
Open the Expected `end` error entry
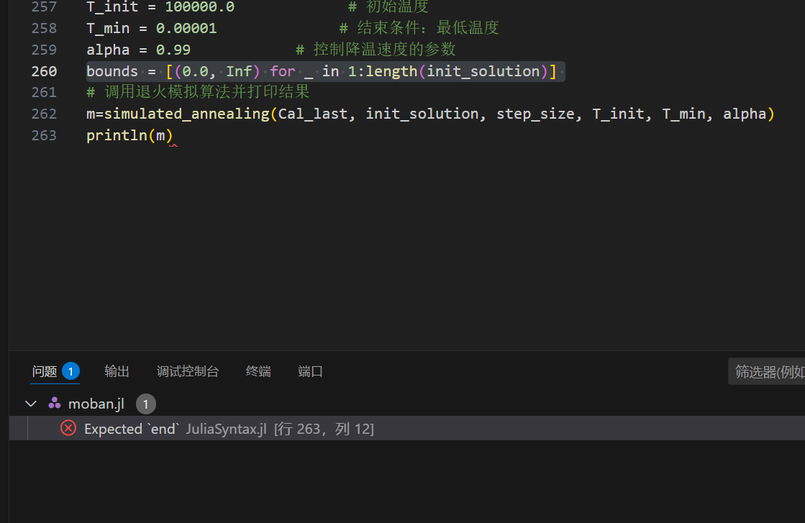pos(407,428)
